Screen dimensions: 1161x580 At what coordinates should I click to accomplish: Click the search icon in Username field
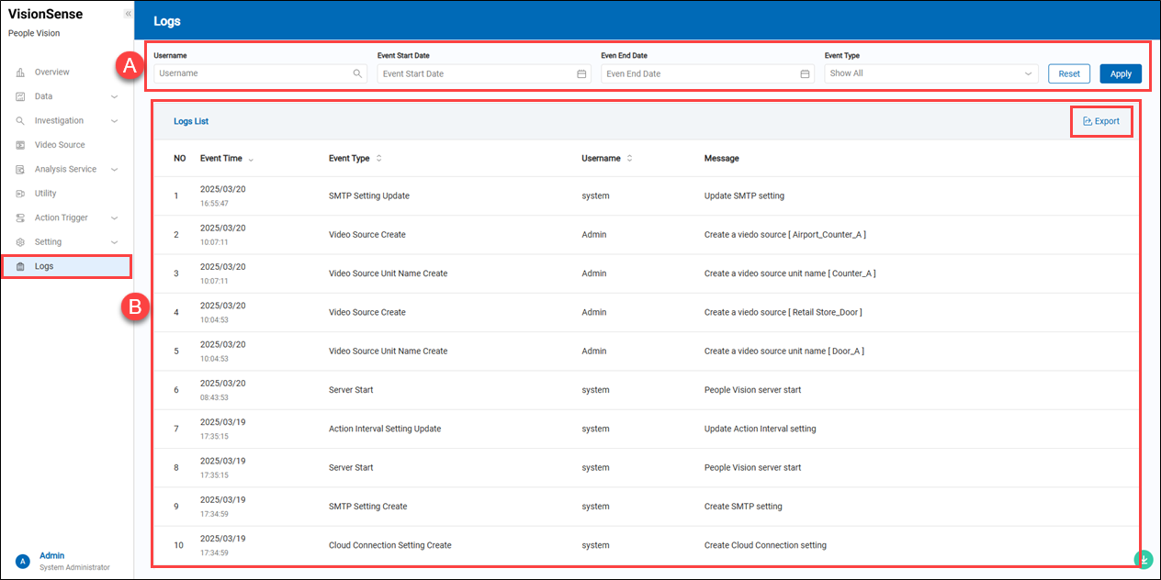click(x=357, y=73)
